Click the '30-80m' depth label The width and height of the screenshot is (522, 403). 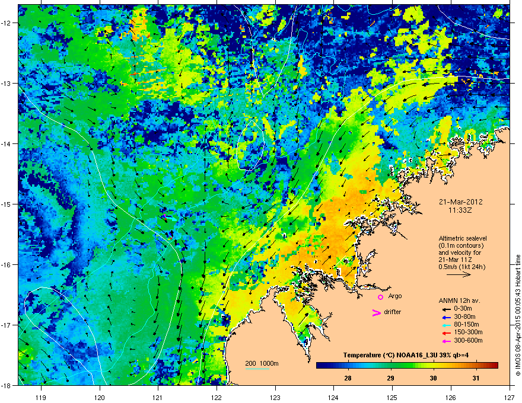464,316
